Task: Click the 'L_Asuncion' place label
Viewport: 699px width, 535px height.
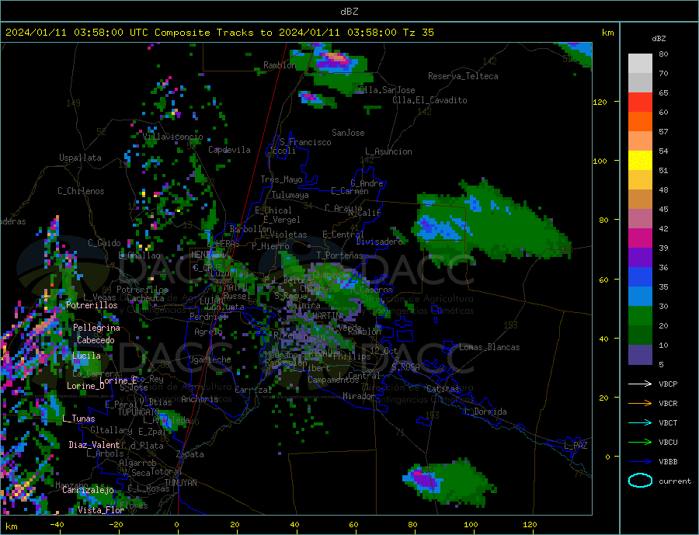Action: click(x=388, y=151)
